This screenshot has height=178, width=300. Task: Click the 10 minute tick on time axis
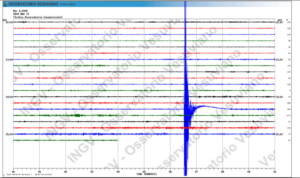[274, 172]
